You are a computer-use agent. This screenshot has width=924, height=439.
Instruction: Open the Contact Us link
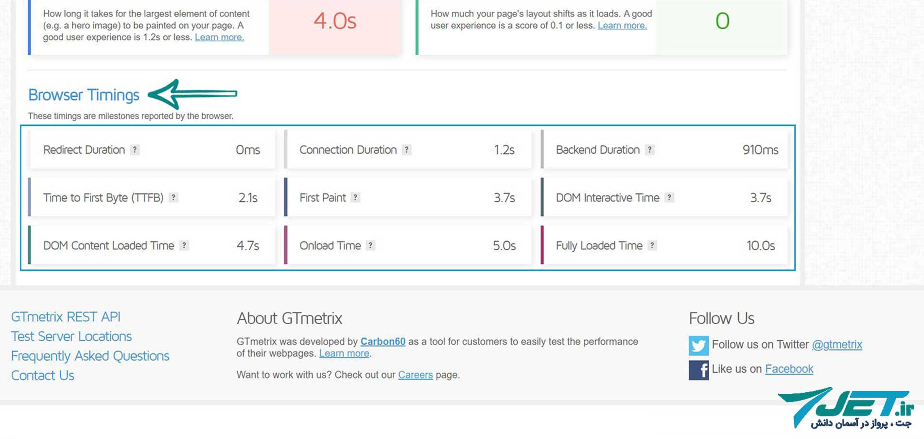(x=43, y=375)
